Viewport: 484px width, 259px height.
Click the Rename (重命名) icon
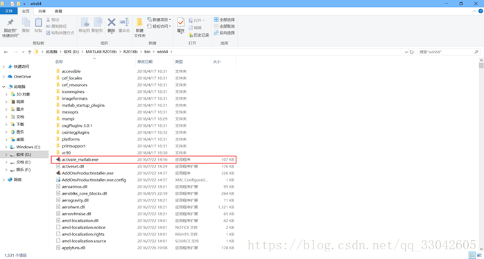(124, 22)
